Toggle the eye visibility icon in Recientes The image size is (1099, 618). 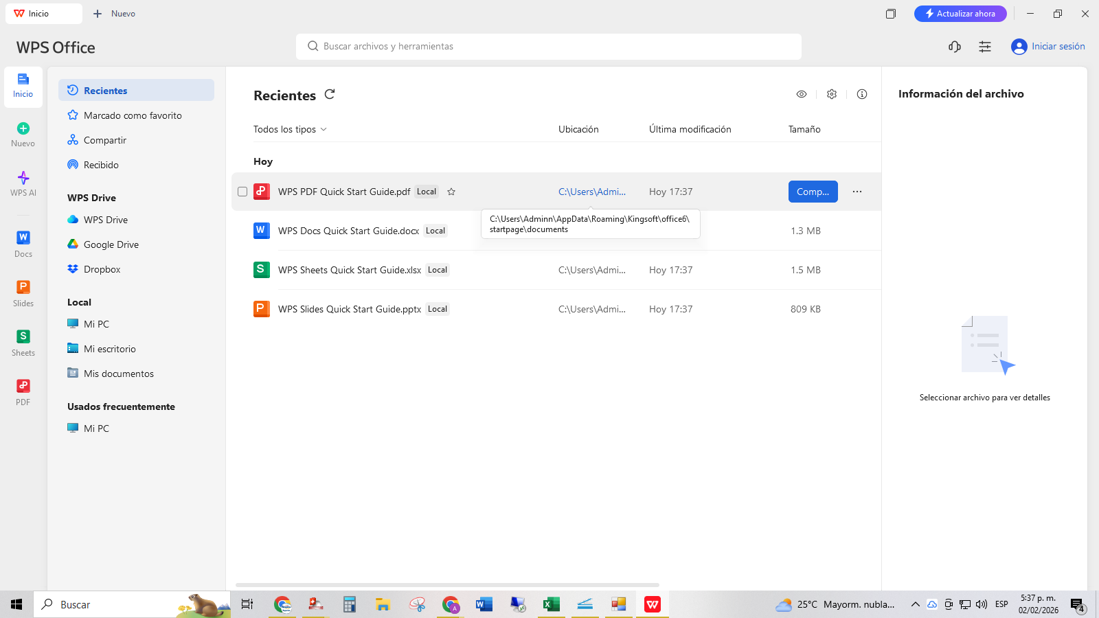click(802, 94)
